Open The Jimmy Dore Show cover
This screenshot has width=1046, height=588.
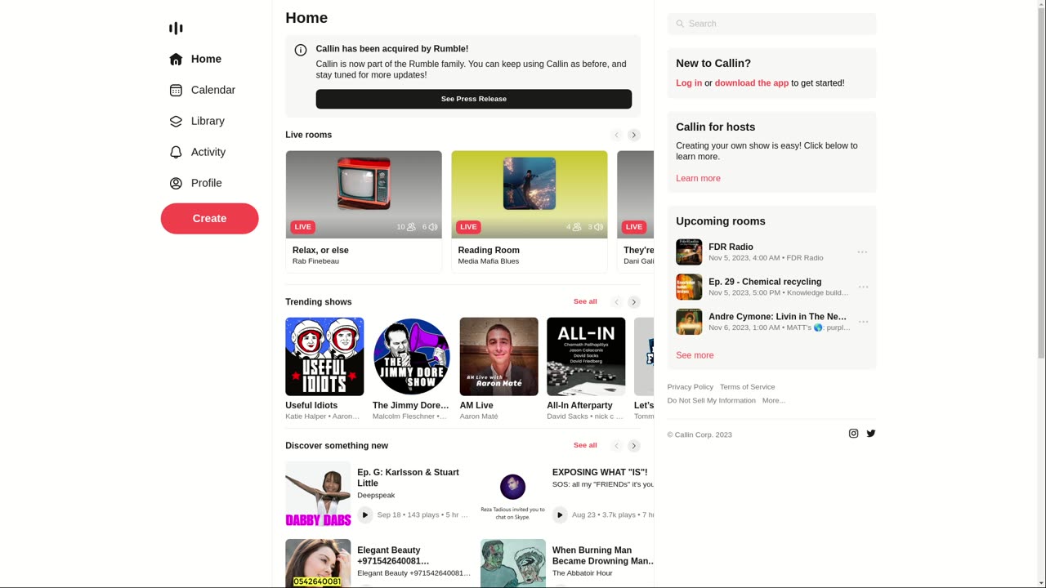pyautogui.click(x=412, y=357)
